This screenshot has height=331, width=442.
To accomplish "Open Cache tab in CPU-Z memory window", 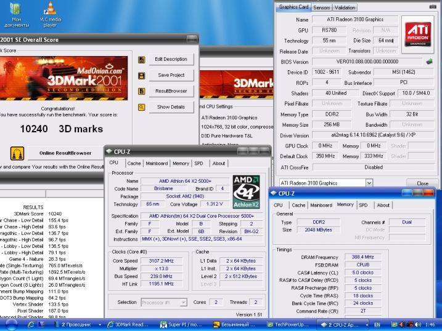I will coord(298,205).
